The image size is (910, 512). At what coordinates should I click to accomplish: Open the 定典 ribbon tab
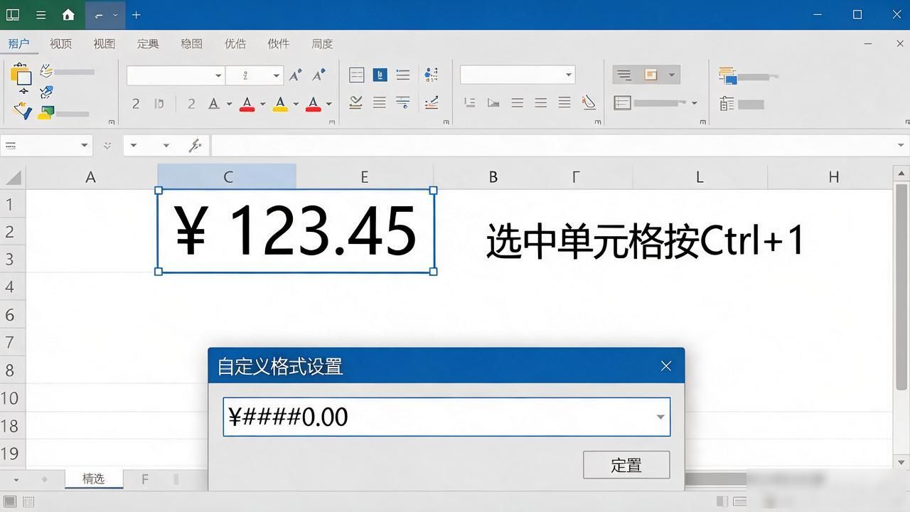148,43
